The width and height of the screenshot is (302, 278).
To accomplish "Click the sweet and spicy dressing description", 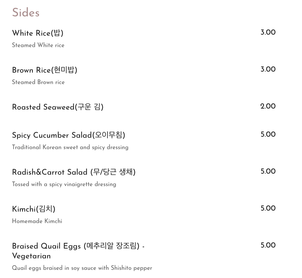I will click(x=70, y=148).
